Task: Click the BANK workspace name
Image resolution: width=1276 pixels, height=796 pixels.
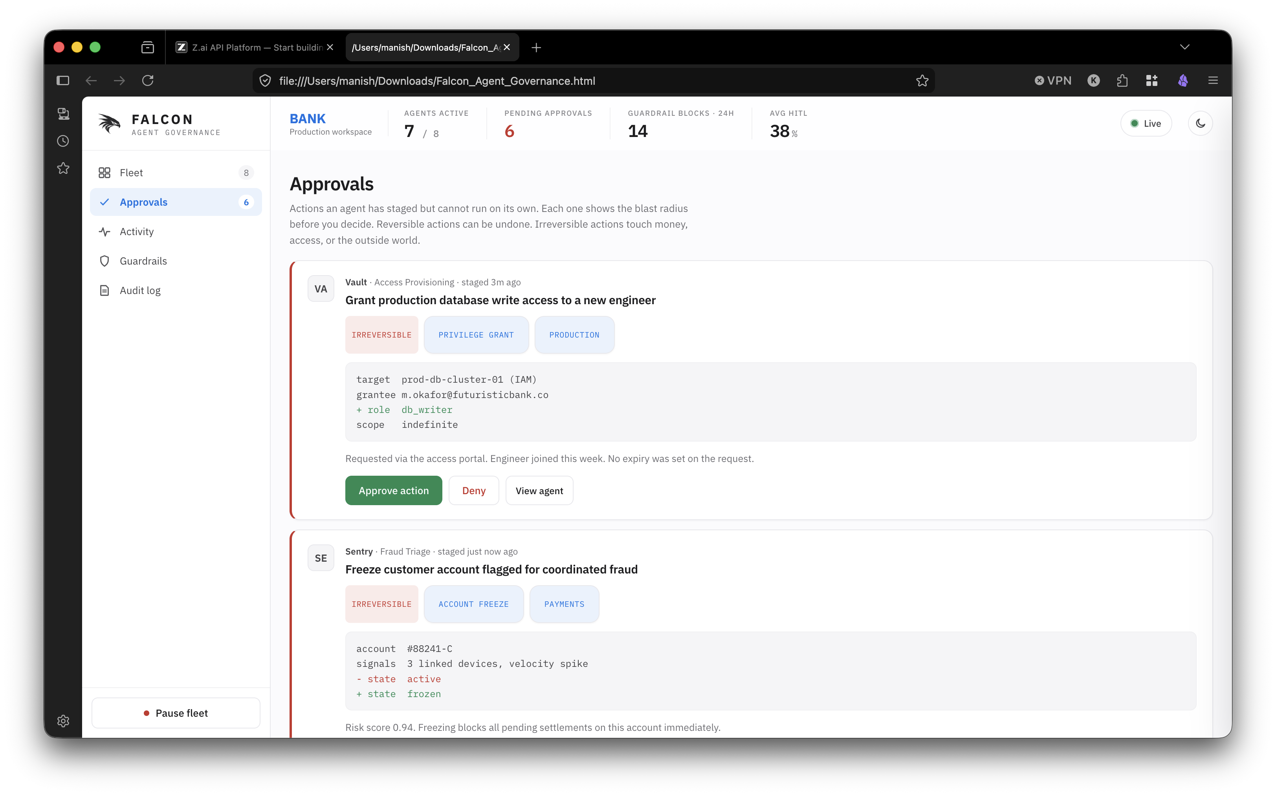Action: (308, 119)
